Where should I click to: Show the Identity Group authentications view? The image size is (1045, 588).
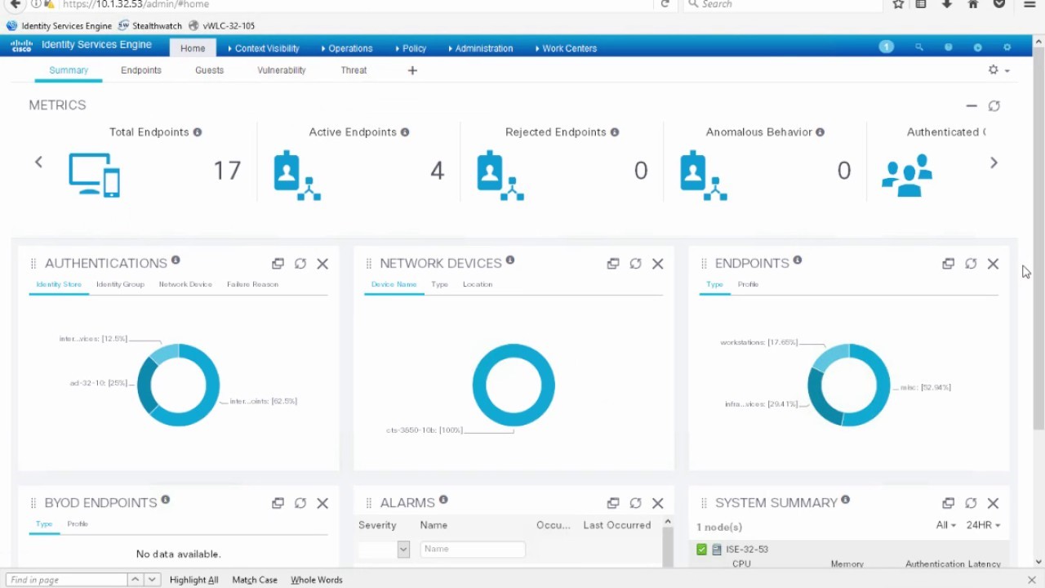tap(120, 284)
